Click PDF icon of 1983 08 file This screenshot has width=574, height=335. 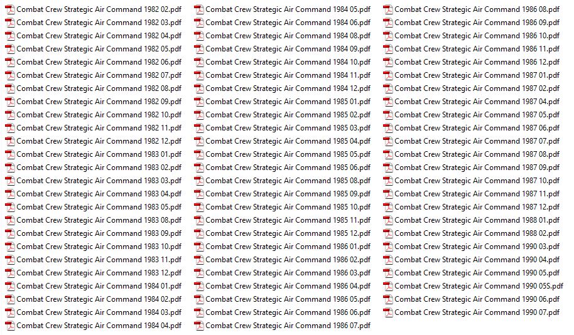pos(10,220)
